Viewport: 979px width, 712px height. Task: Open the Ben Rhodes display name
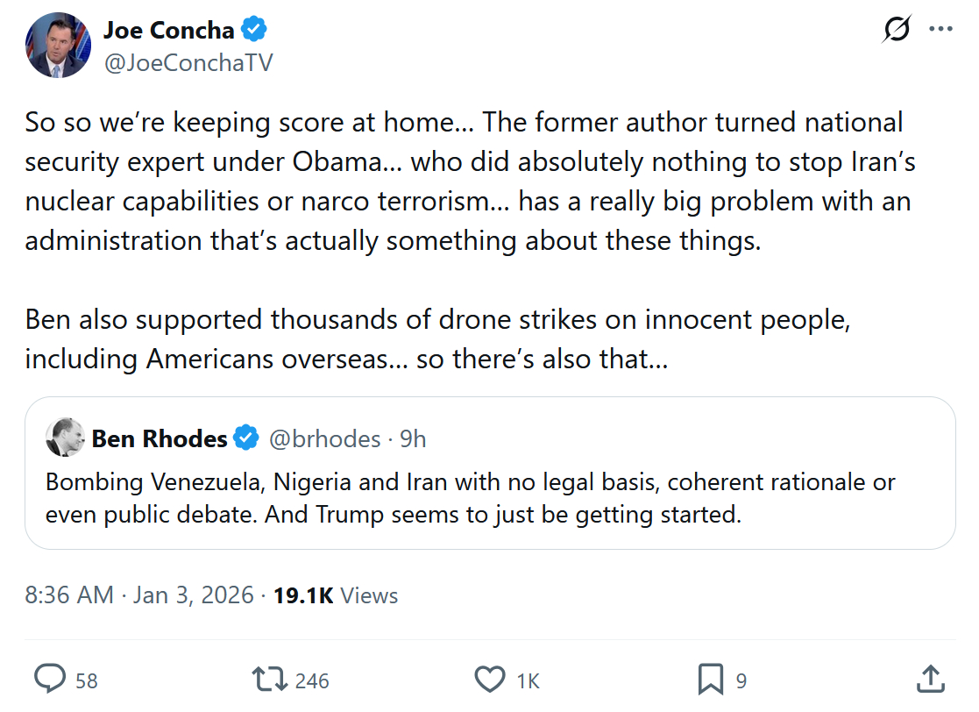pyautogui.click(x=160, y=438)
